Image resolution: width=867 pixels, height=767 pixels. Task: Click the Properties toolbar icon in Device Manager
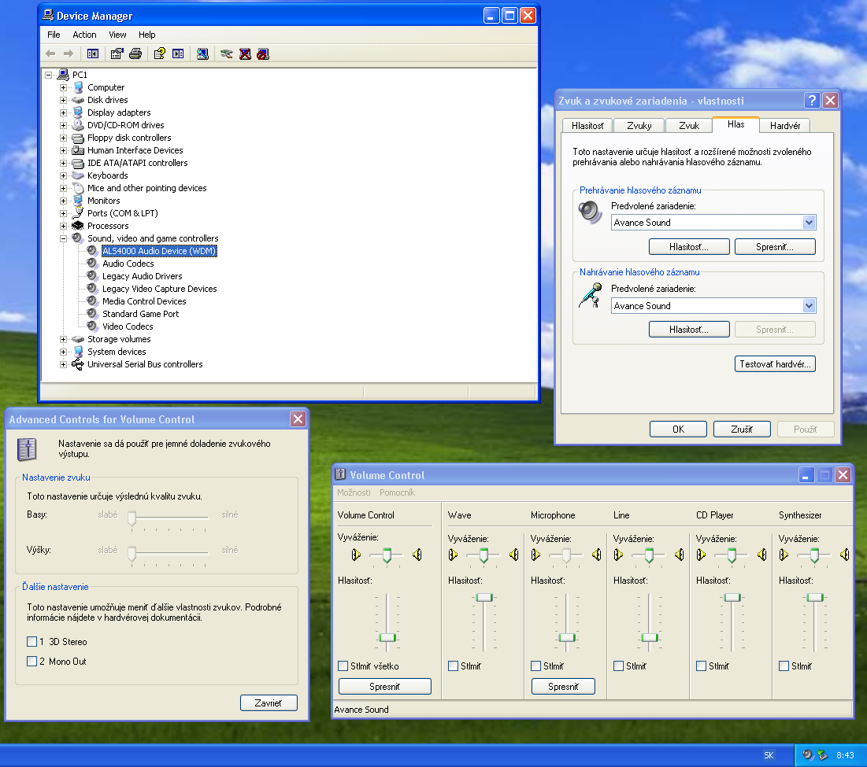click(117, 53)
